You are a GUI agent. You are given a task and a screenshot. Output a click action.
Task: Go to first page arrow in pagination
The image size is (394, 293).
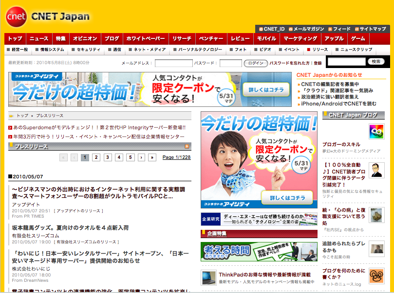tap(63, 157)
